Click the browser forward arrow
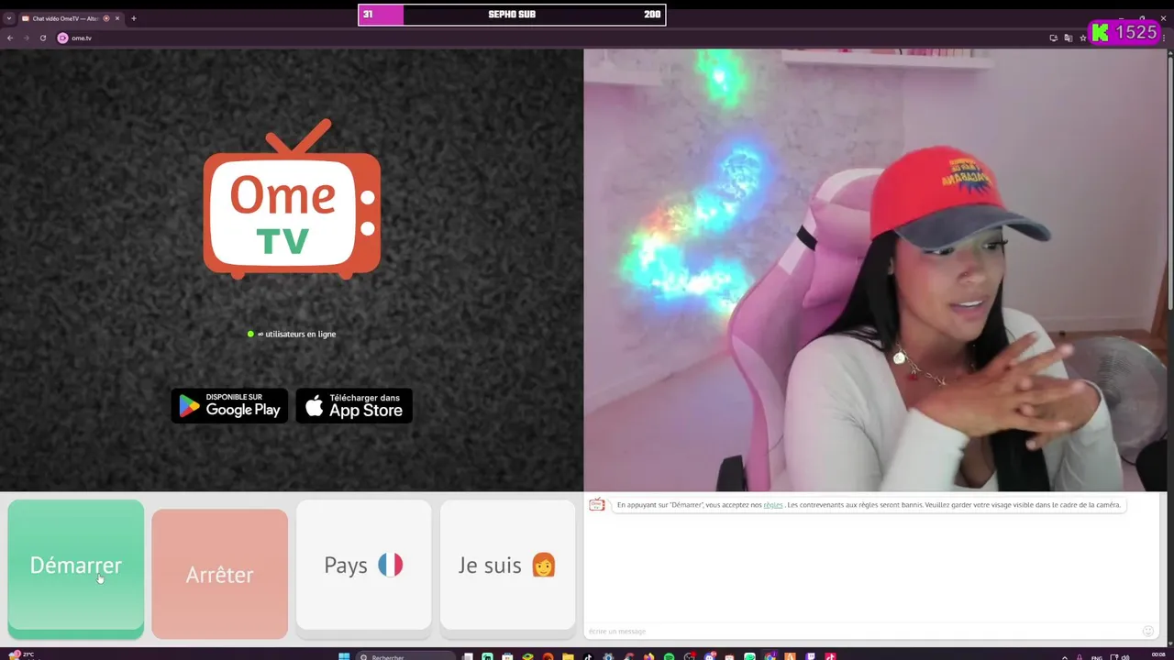The width and height of the screenshot is (1174, 660). 26,38
